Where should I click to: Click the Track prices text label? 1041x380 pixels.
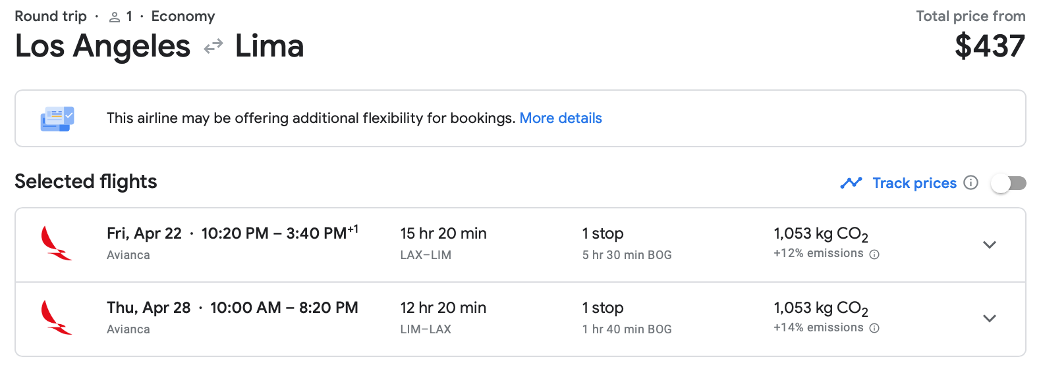coord(914,183)
